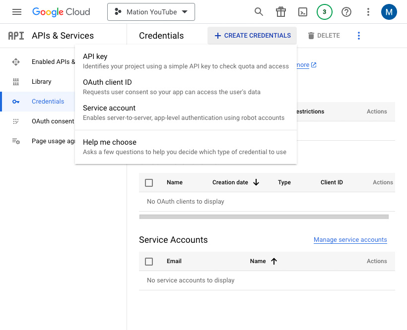Click the Type column header
The image size is (407, 330).
pos(284,182)
